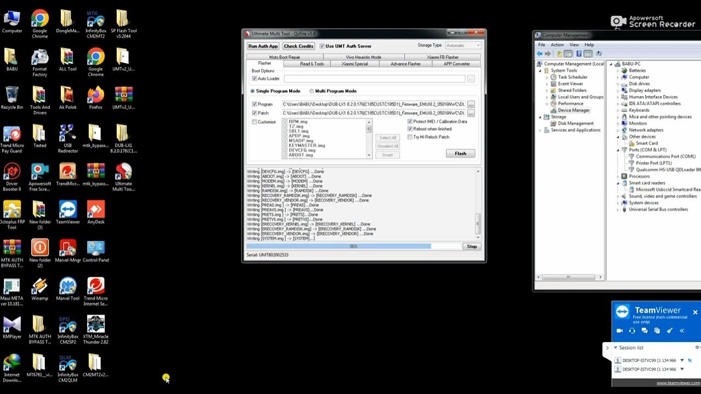
Task: Open Google Chrome desktop icon at top
Action: [x=39, y=24]
